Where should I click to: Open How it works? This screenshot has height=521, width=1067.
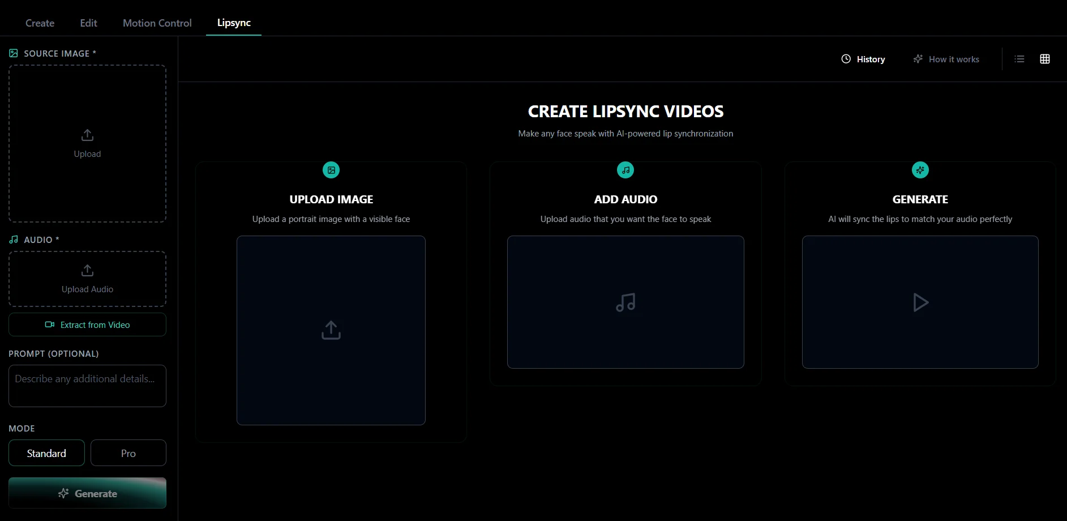click(946, 59)
